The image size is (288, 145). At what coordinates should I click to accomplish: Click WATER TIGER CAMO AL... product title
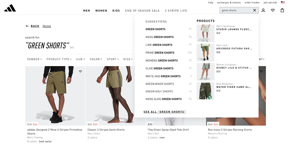click(x=234, y=87)
